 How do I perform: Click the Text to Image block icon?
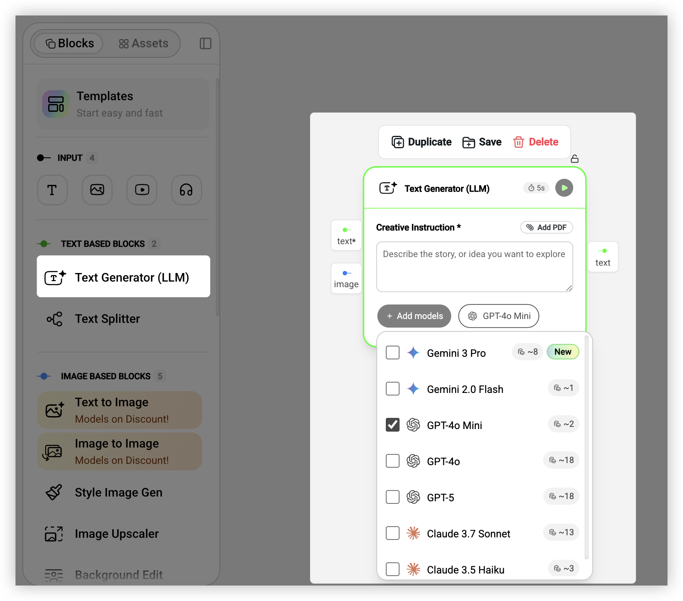(x=55, y=410)
